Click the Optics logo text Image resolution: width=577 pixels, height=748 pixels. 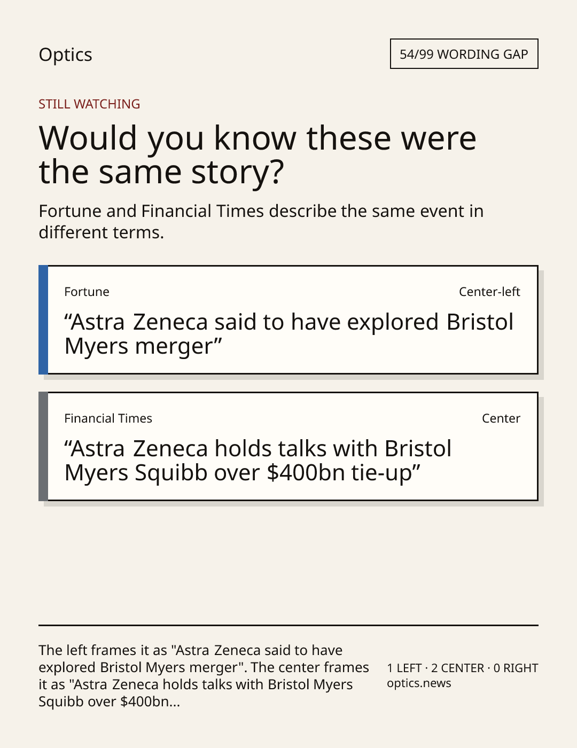(65, 55)
